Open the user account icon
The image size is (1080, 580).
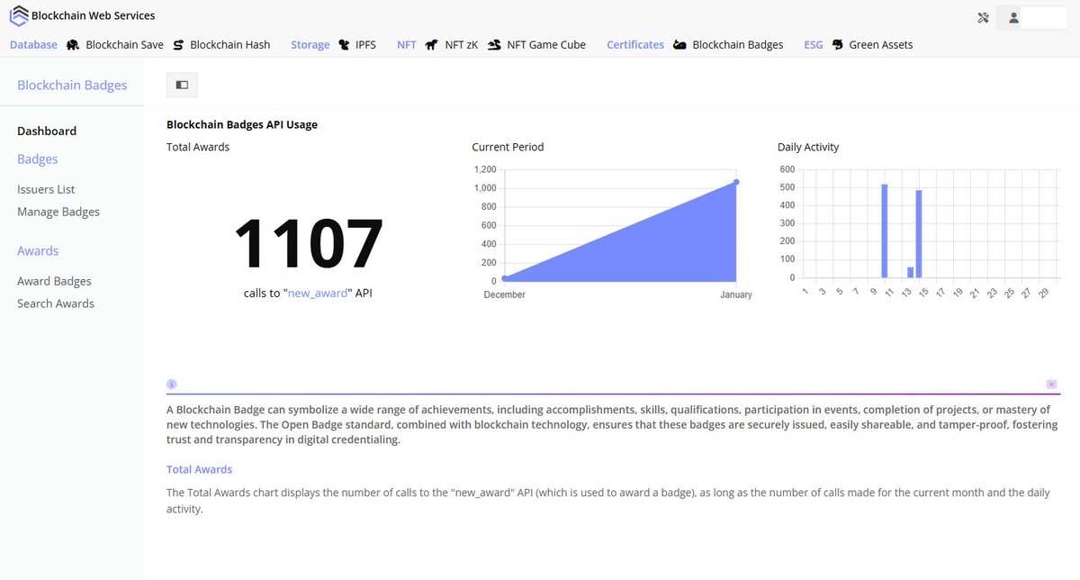1014,18
